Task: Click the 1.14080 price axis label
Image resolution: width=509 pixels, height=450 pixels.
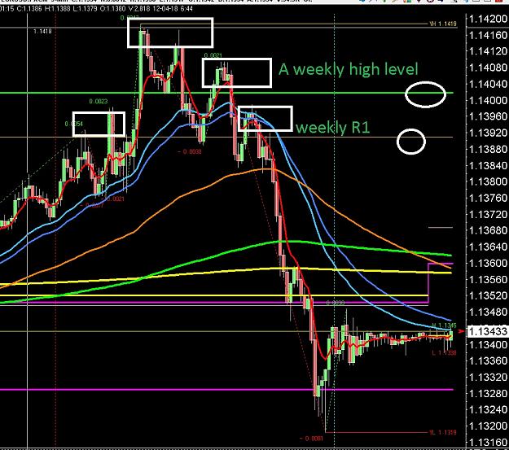Action: click(x=488, y=68)
